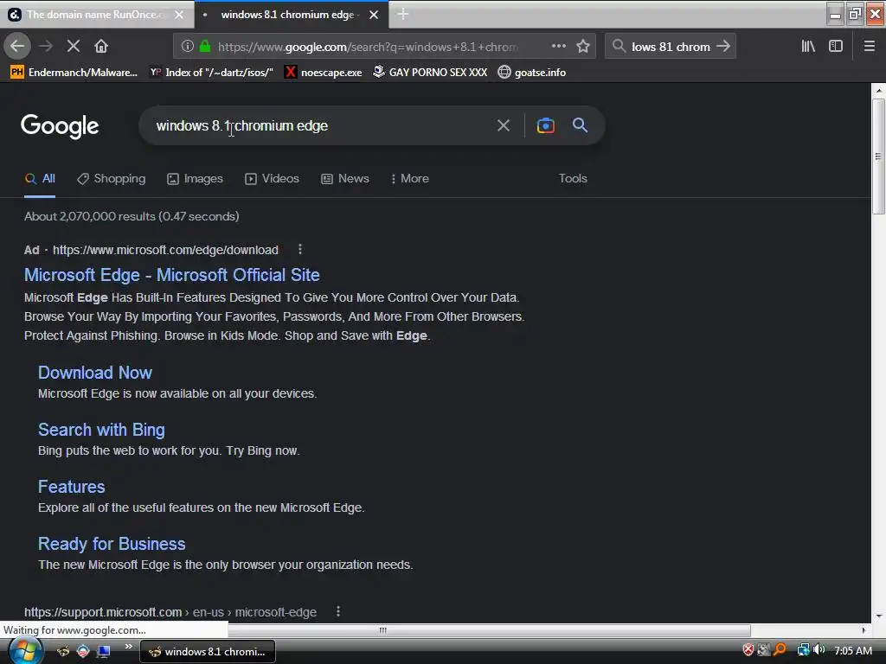
Task: Click the windows 8.1 chromi... taskbar button
Action: coord(208,652)
